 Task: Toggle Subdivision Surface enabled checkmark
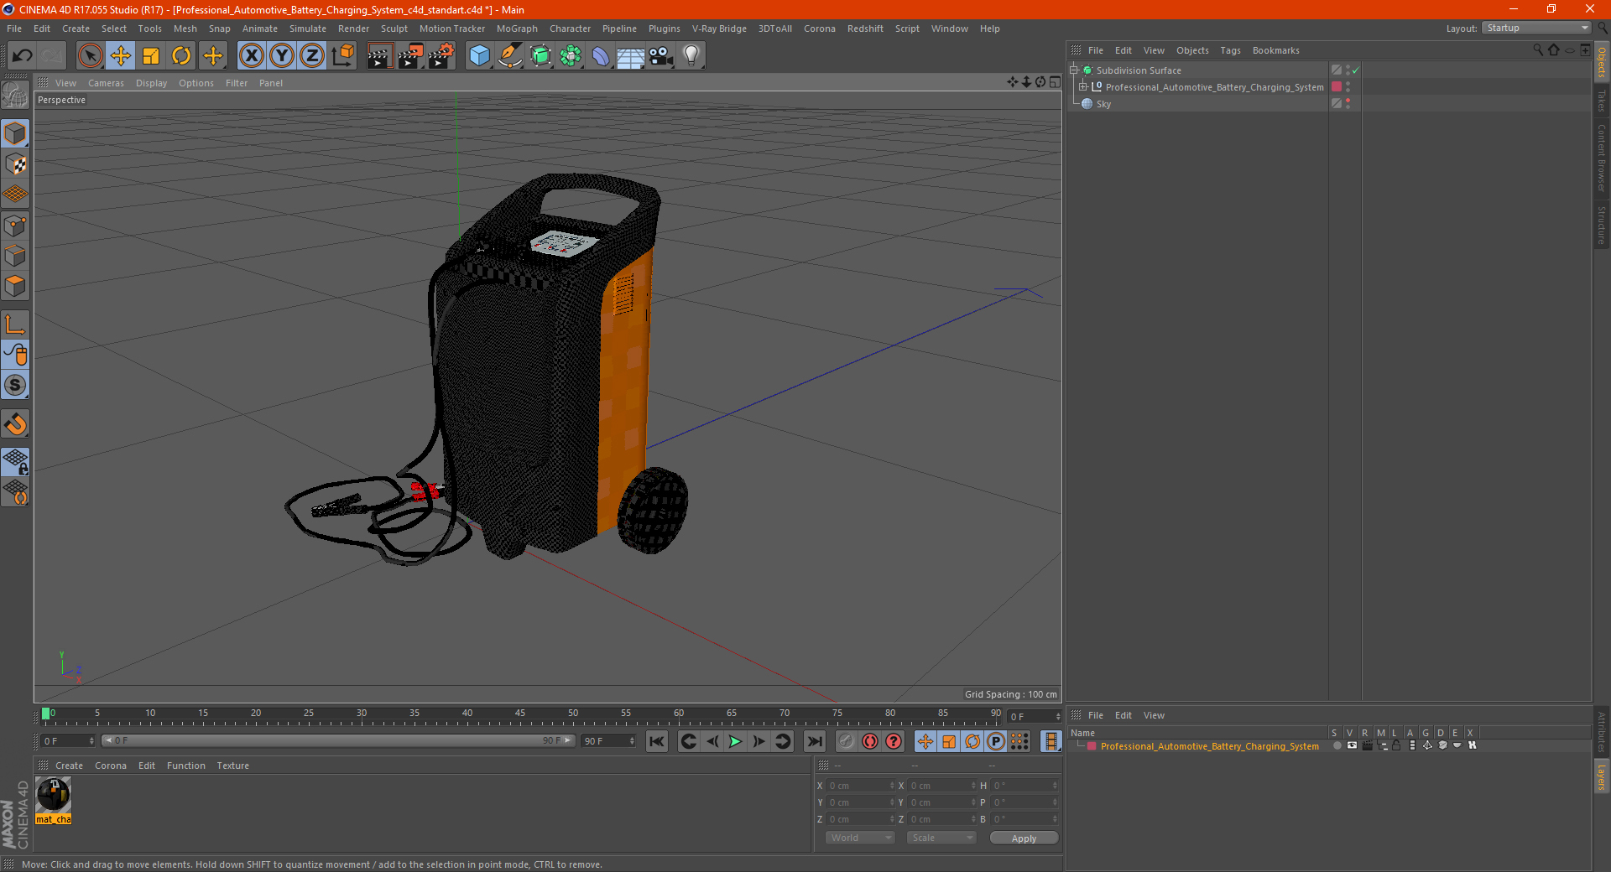coord(1356,70)
